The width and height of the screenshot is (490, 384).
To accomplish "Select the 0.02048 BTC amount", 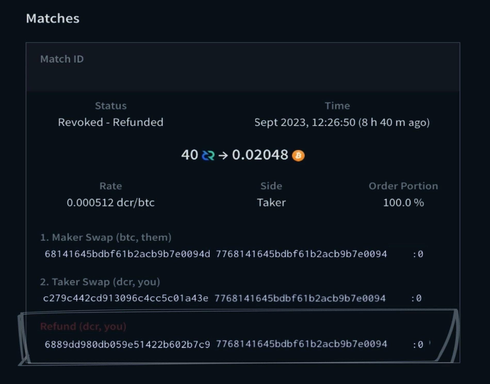I will pyautogui.click(x=260, y=155).
